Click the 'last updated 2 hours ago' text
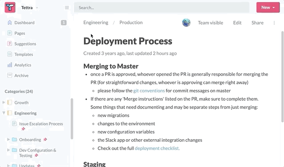Viewport: 284px width, 167px height. click(151, 53)
